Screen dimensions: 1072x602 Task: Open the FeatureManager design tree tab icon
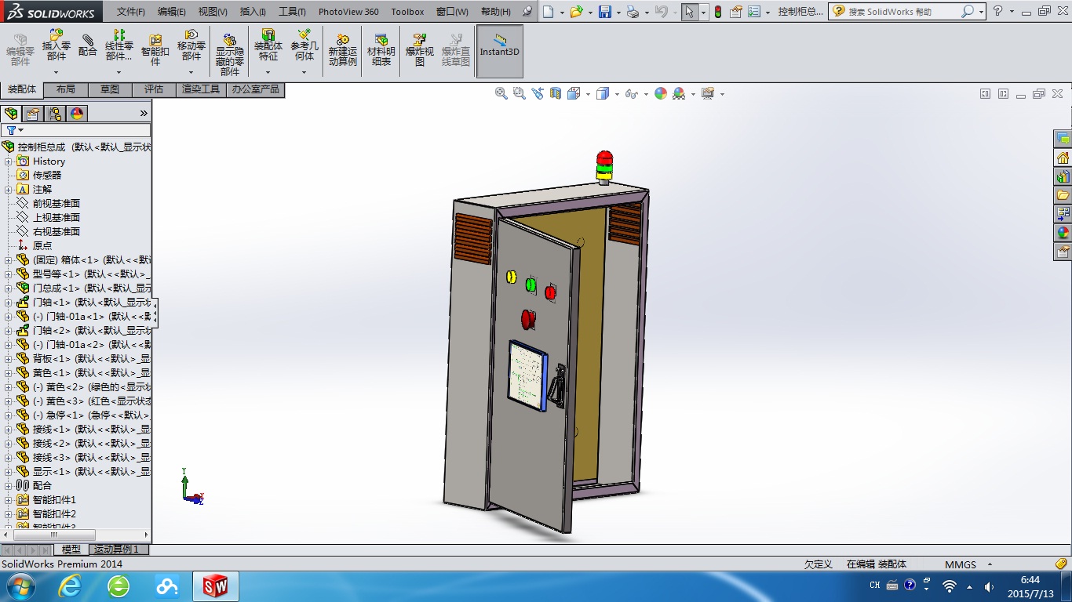(x=11, y=114)
